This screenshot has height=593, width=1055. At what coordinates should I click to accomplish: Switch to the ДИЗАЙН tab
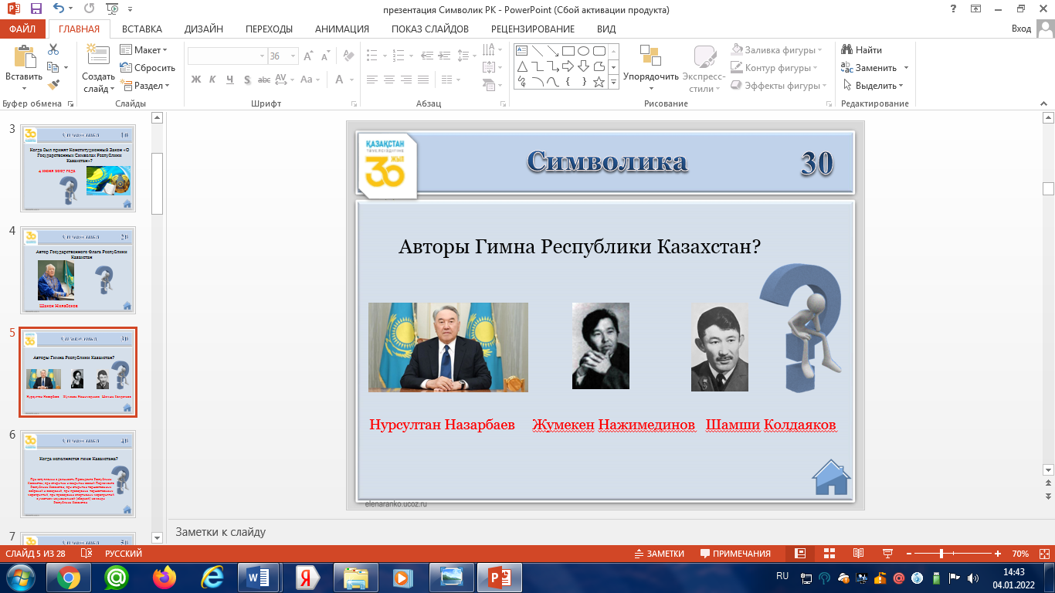203,29
